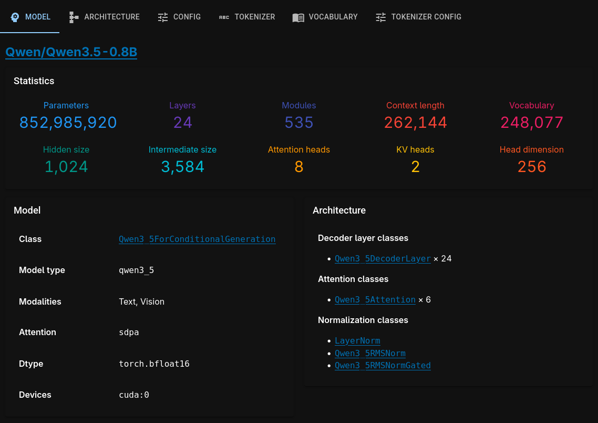598x423 pixels.
Task: Click the Modules value 535
Action: (299, 123)
